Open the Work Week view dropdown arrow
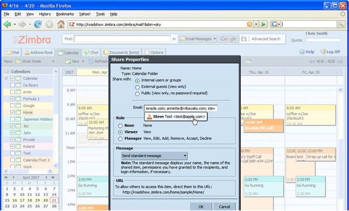 pyautogui.click(x=53, y=61)
